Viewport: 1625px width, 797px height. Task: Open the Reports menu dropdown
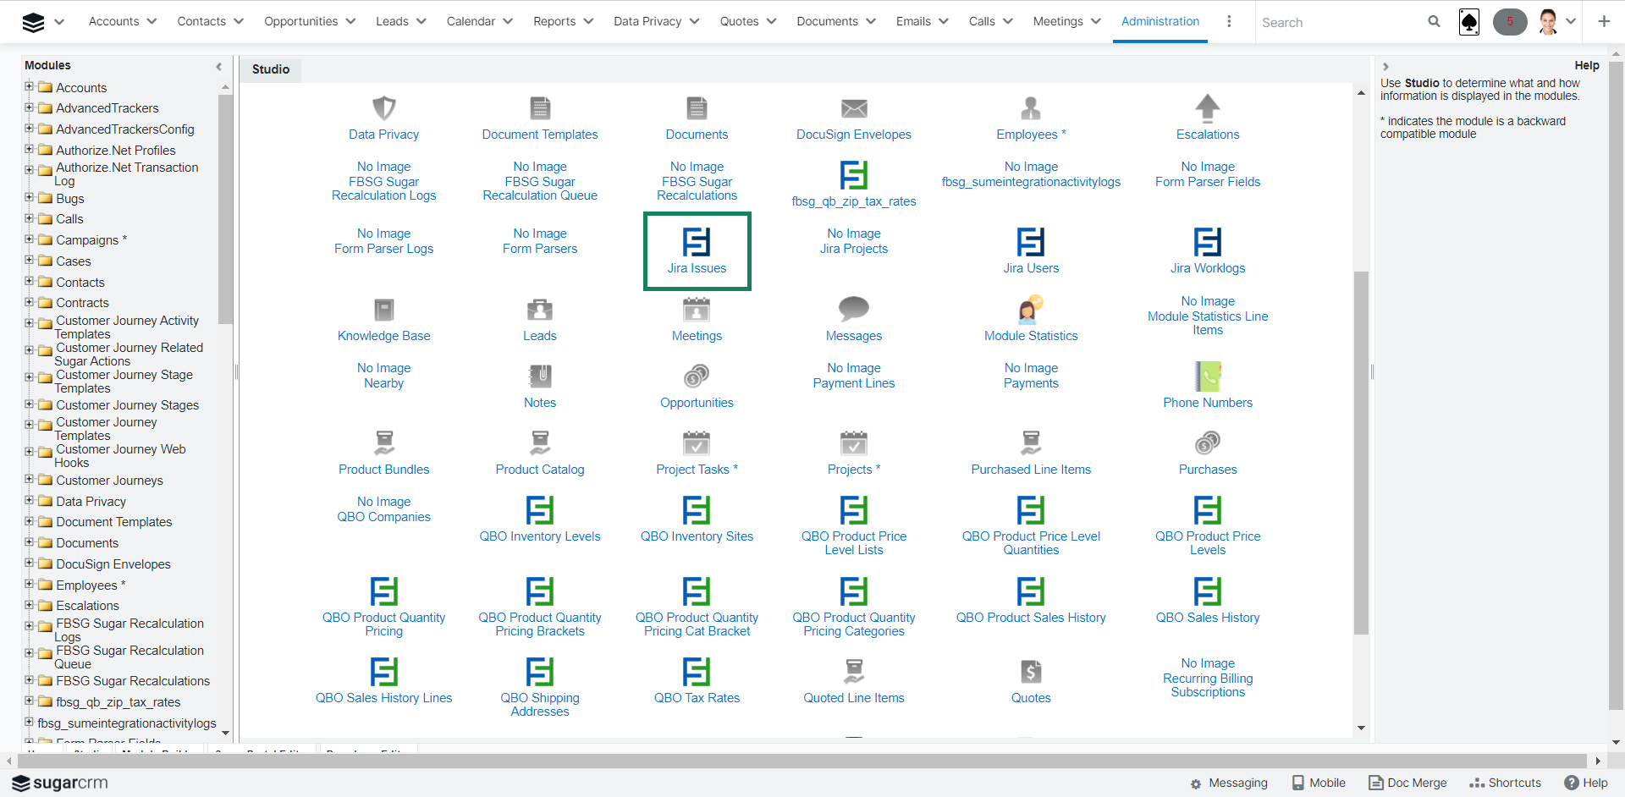(563, 22)
